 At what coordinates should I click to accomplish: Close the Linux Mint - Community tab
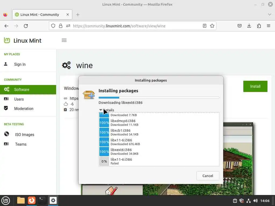click(x=68, y=14)
